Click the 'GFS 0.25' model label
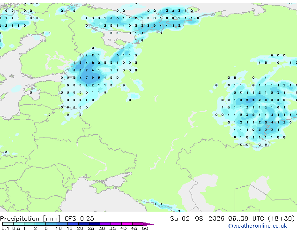This screenshot has width=297, height=230. (79, 219)
